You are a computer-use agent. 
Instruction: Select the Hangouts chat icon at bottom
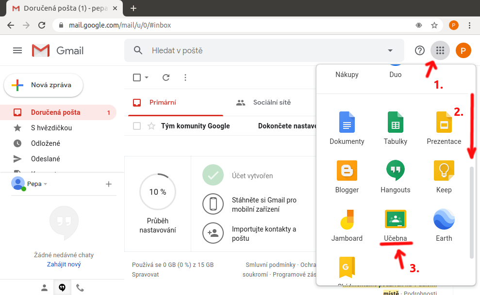(x=62, y=287)
